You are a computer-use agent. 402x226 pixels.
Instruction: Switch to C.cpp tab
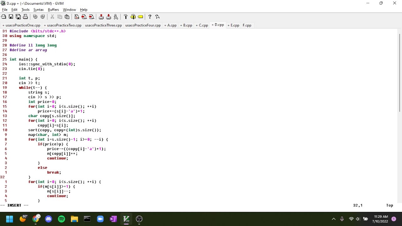click(x=202, y=25)
